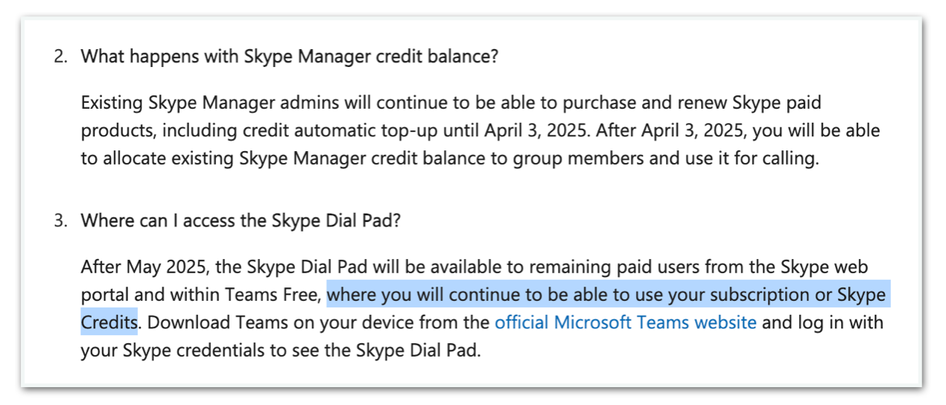Screen dimensions: 946x405
Task: Click list number 3
Action: 60,221
